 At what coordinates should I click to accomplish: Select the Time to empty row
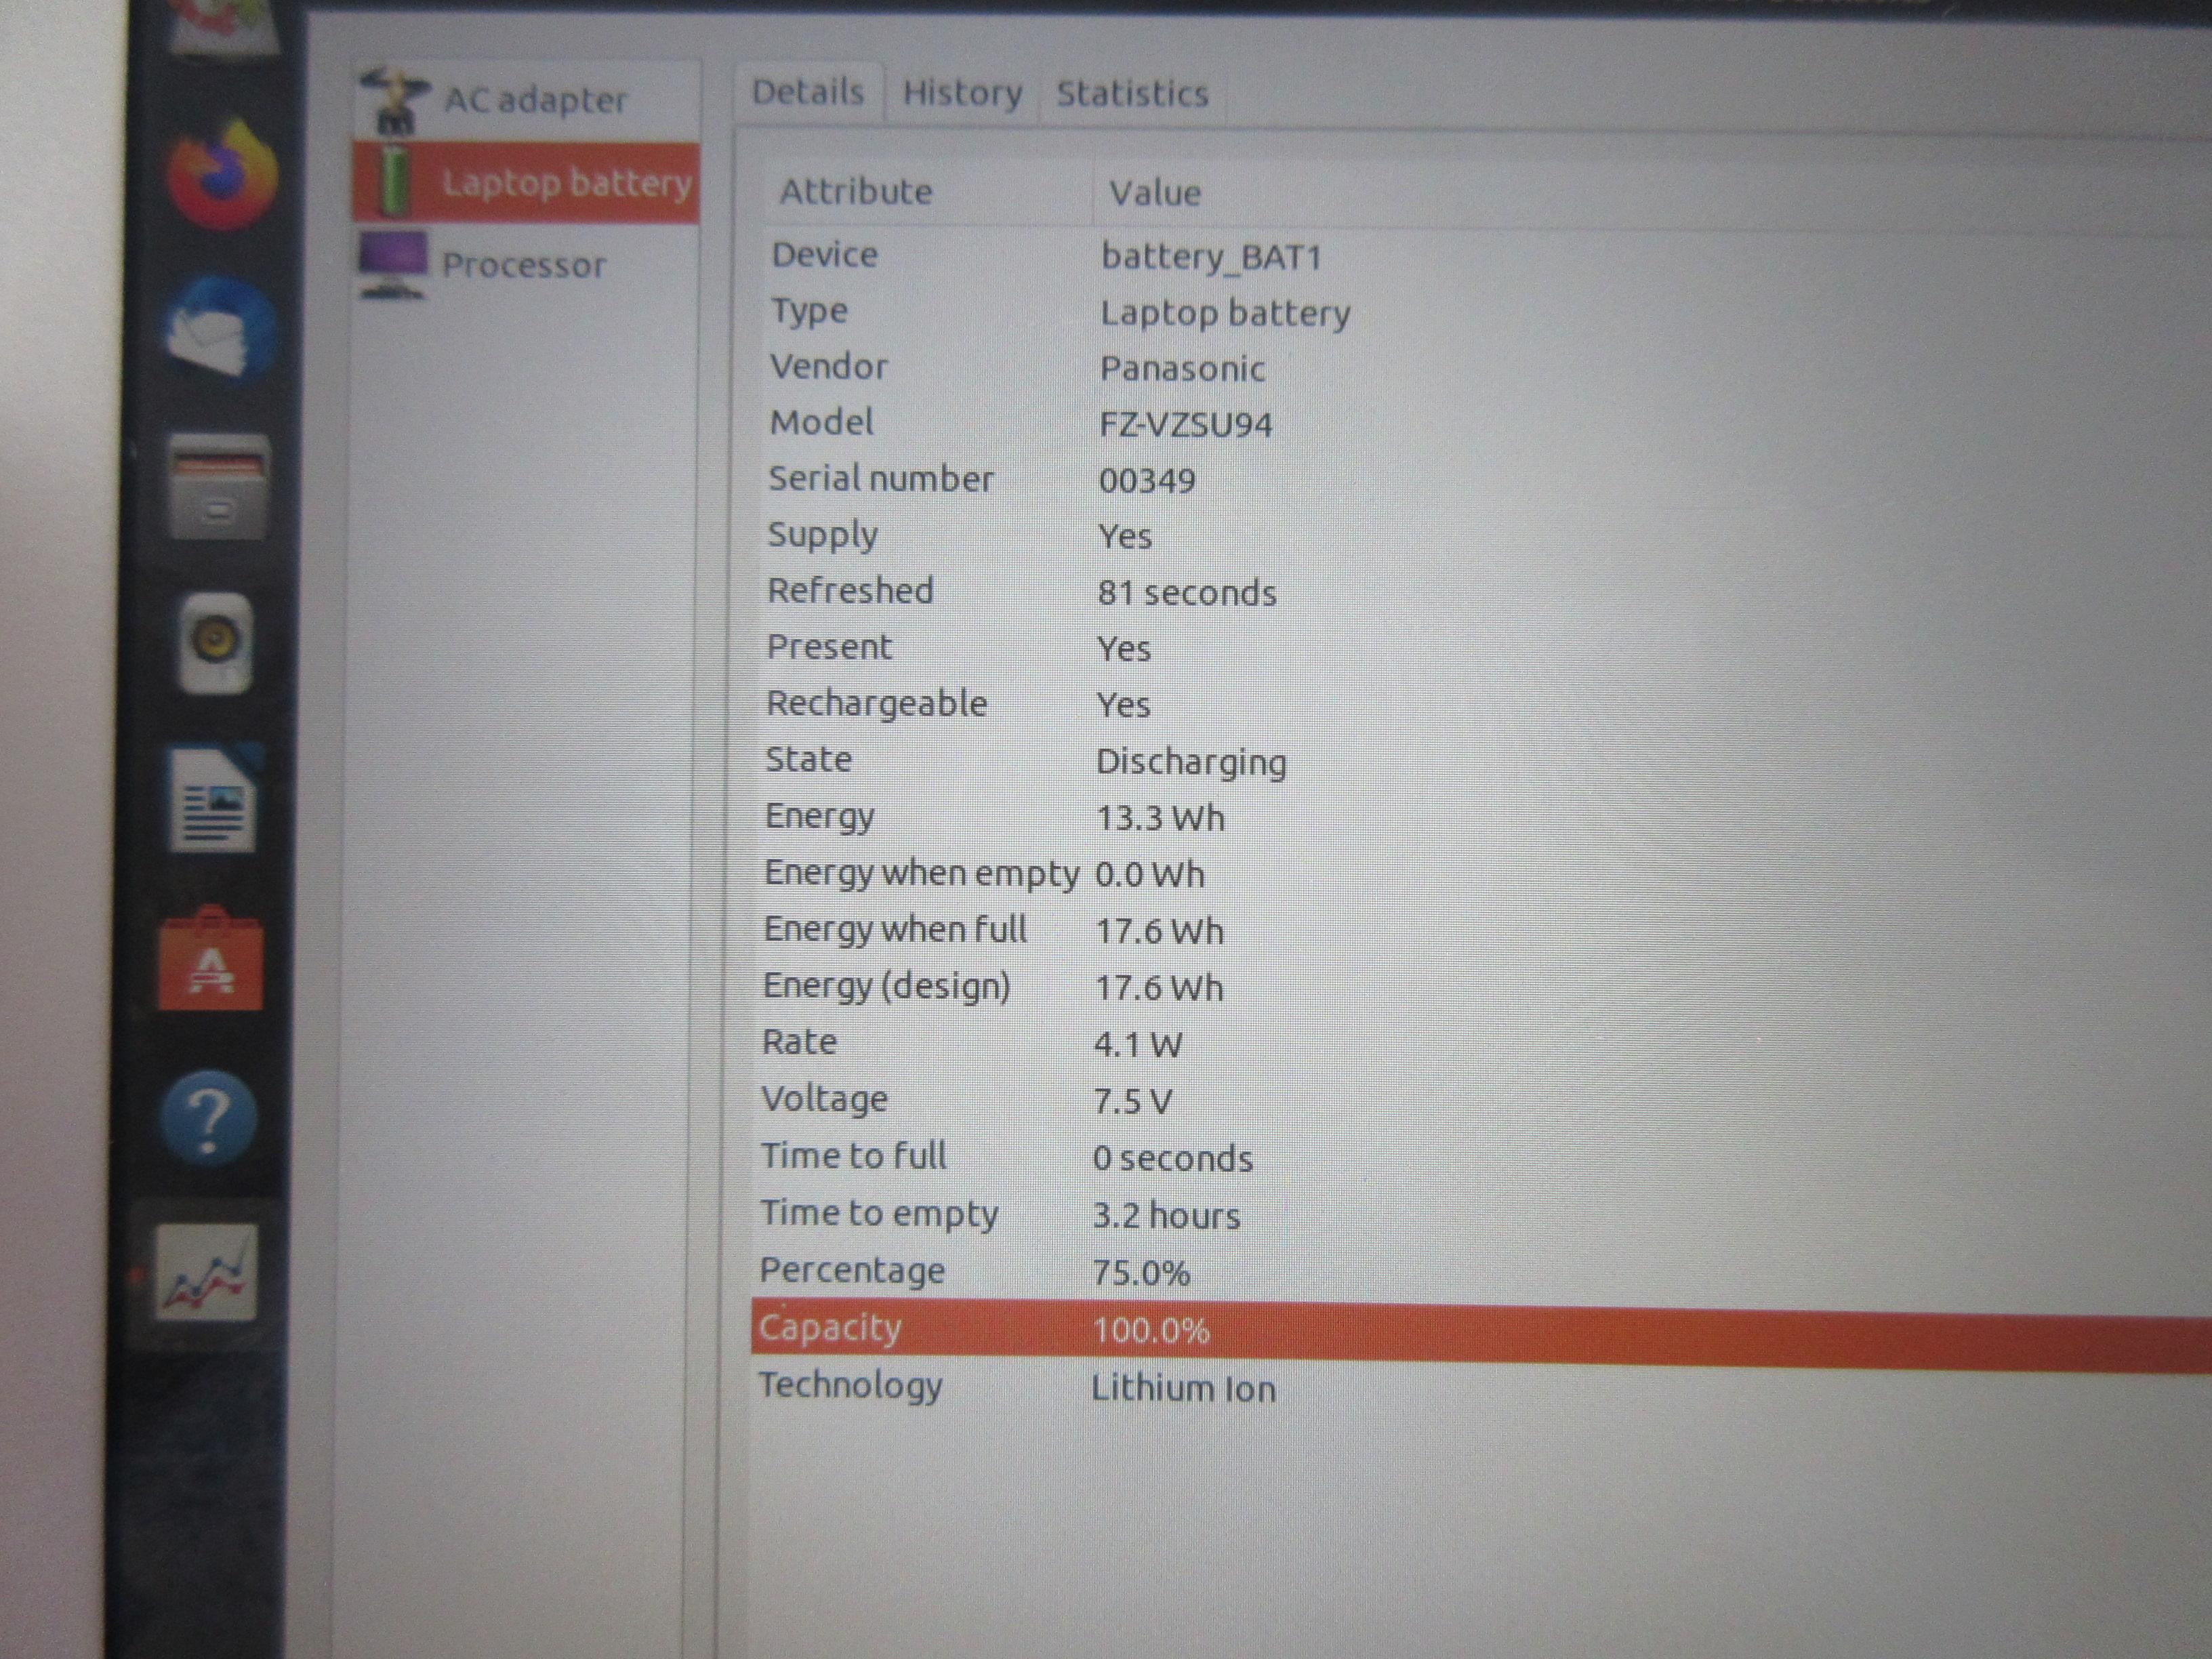pyautogui.click(x=880, y=1214)
